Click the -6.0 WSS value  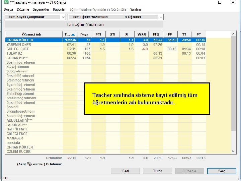coord(145,49)
